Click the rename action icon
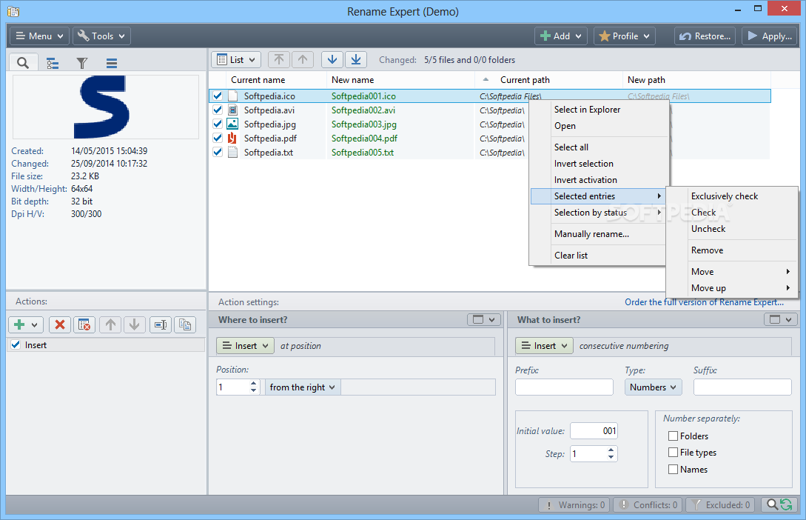 coord(161,324)
